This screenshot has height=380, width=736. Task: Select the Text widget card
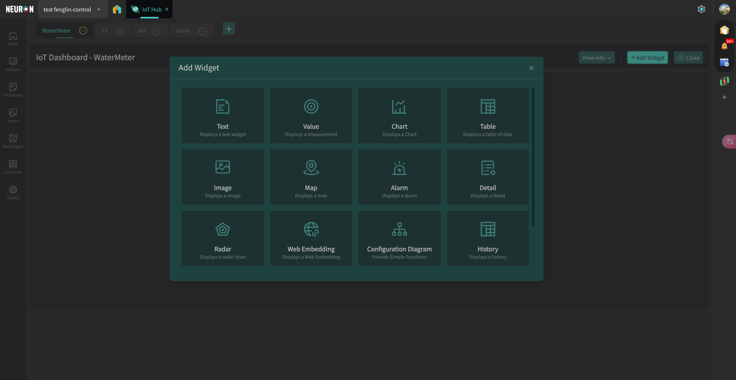pos(223,116)
